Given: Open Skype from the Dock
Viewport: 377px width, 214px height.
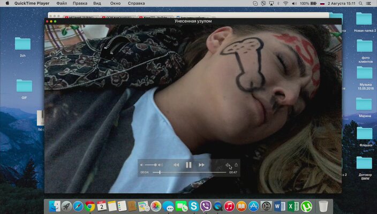Looking at the screenshot, I should (193, 206).
